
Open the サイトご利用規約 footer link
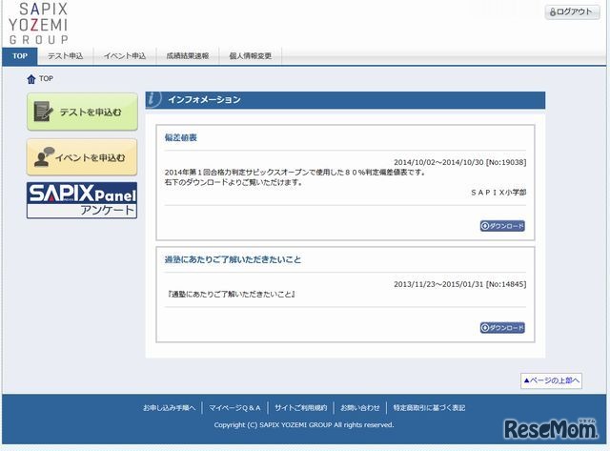click(x=301, y=408)
